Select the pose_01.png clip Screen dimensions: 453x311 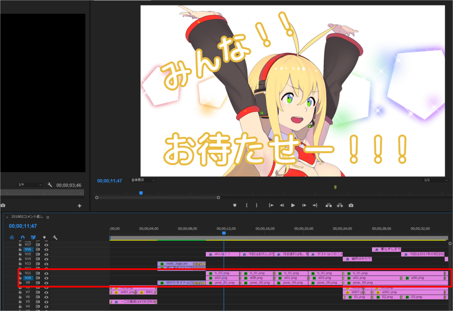click(223, 283)
